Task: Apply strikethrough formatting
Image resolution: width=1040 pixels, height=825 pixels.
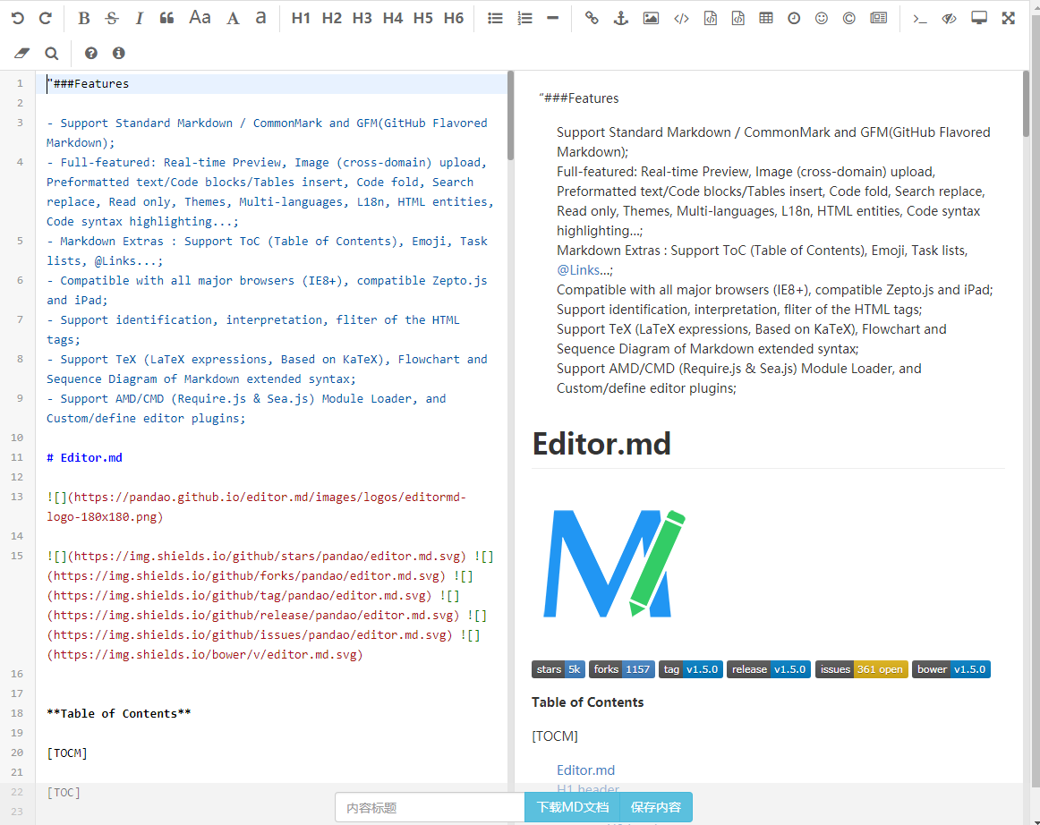Action: pyautogui.click(x=111, y=18)
